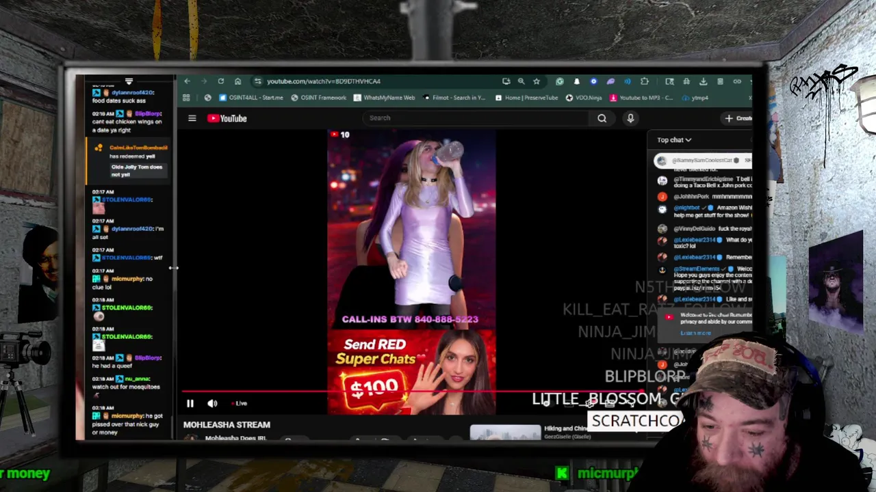
Task: Click the YouTube logo
Action: (227, 118)
